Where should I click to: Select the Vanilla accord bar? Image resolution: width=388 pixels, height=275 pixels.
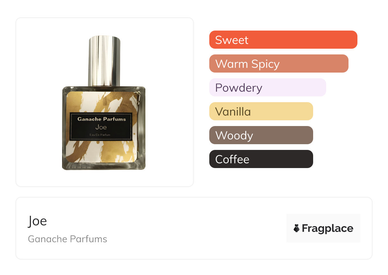(261, 111)
